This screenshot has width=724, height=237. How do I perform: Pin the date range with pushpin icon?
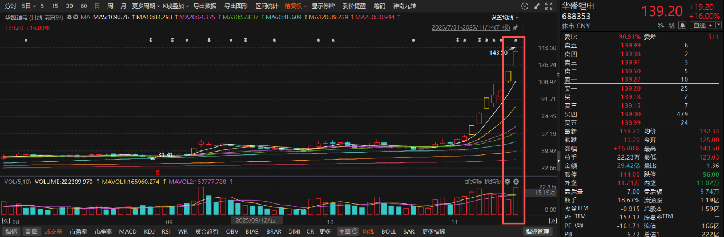pyautogui.click(x=516, y=27)
